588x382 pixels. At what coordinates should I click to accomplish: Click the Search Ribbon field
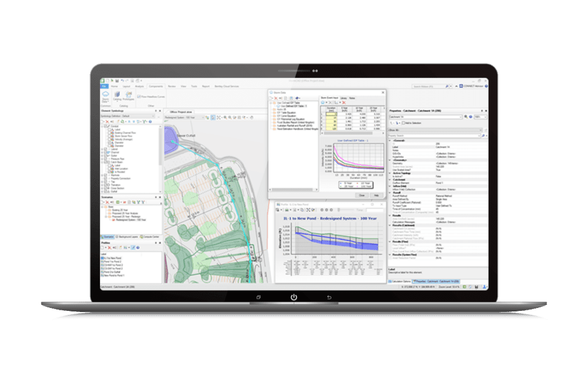[x=428, y=86]
